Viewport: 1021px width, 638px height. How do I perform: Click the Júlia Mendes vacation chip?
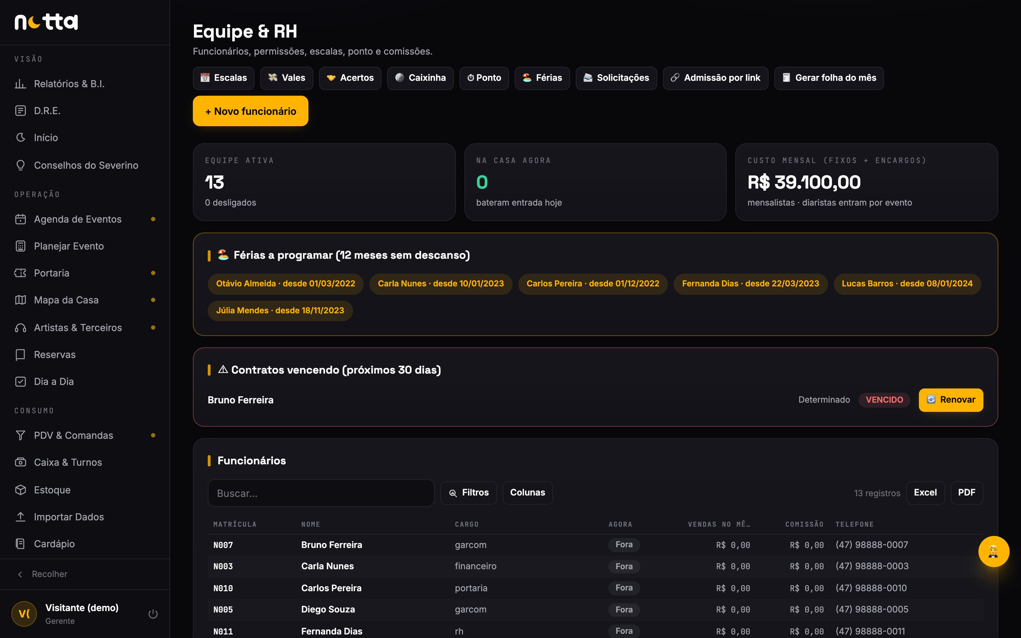[280, 310]
